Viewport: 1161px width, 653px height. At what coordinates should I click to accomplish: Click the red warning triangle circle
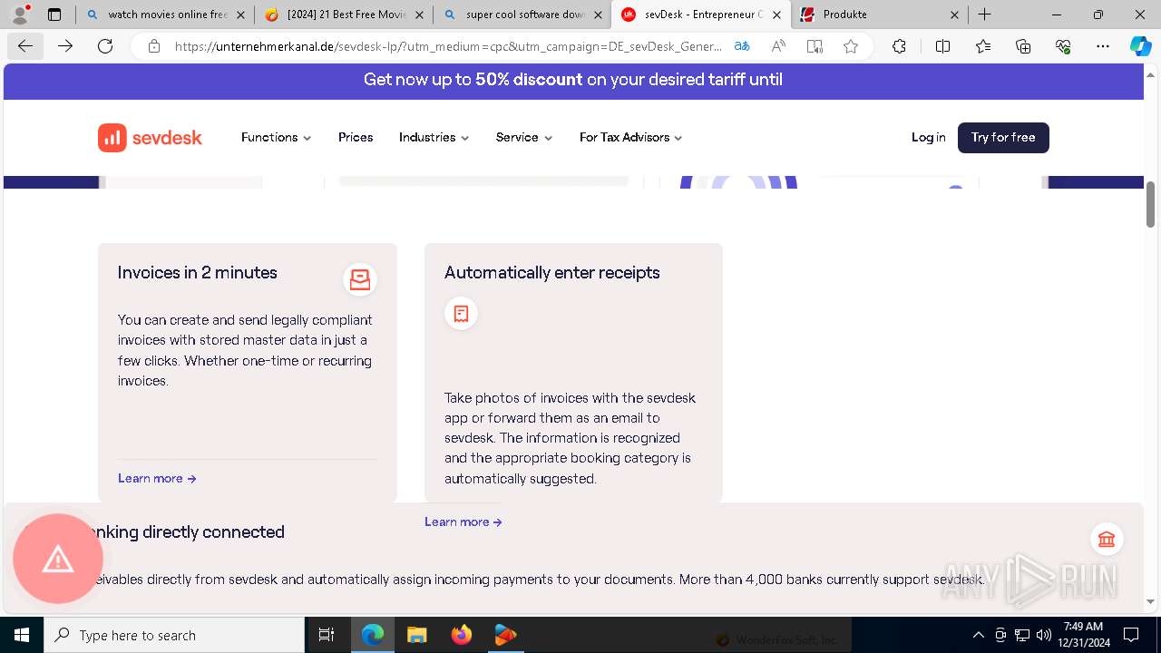point(58,559)
